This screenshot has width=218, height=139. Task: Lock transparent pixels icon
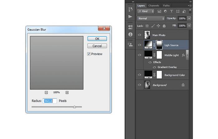click(x=147, y=26)
